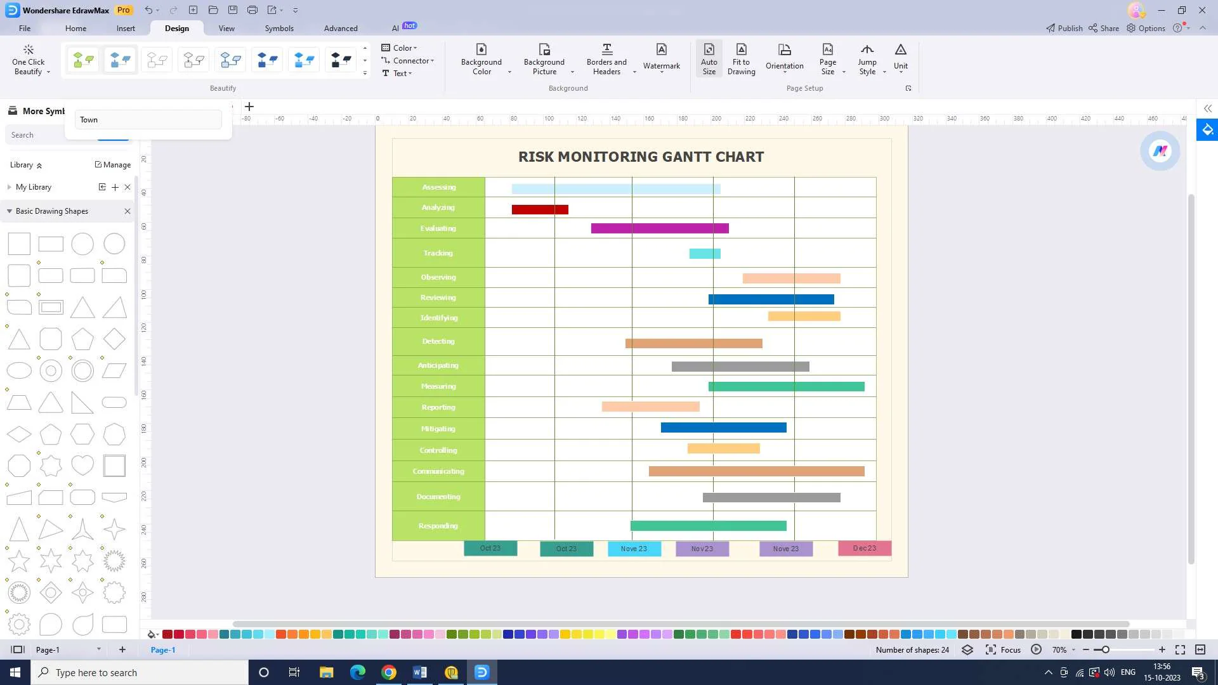Open the Advanced ribbon tab

tap(341, 29)
